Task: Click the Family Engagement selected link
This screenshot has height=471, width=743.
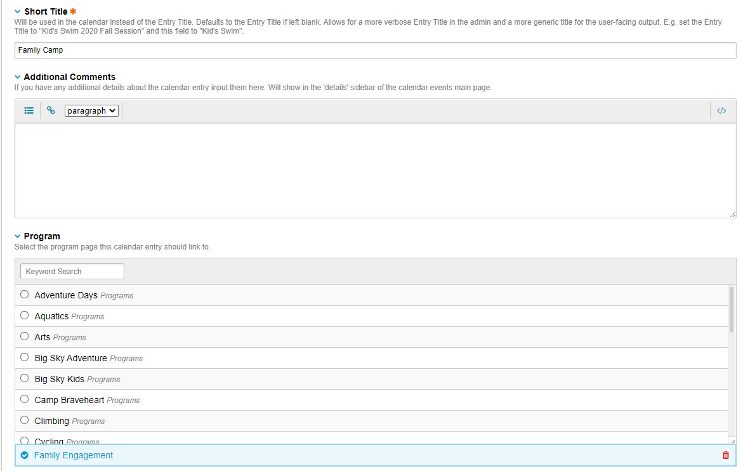Action: [x=74, y=455]
